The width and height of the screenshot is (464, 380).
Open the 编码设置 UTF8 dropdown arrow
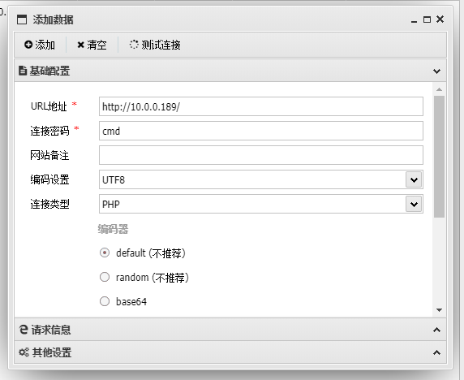pyautogui.click(x=414, y=179)
